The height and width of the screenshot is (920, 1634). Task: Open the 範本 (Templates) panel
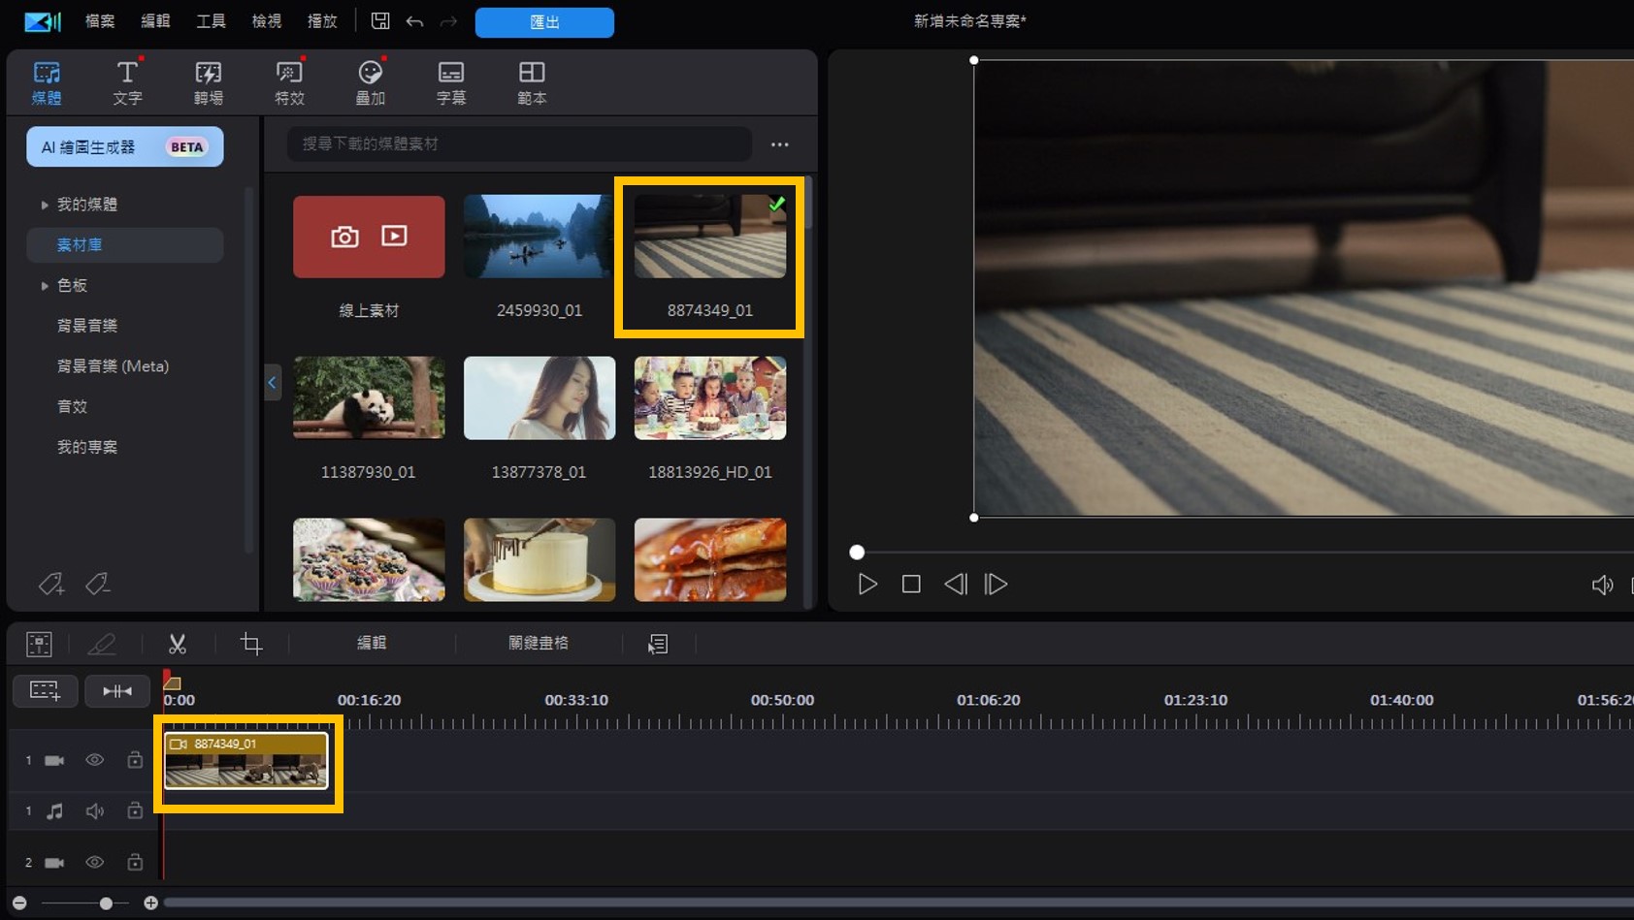tap(531, 81)
